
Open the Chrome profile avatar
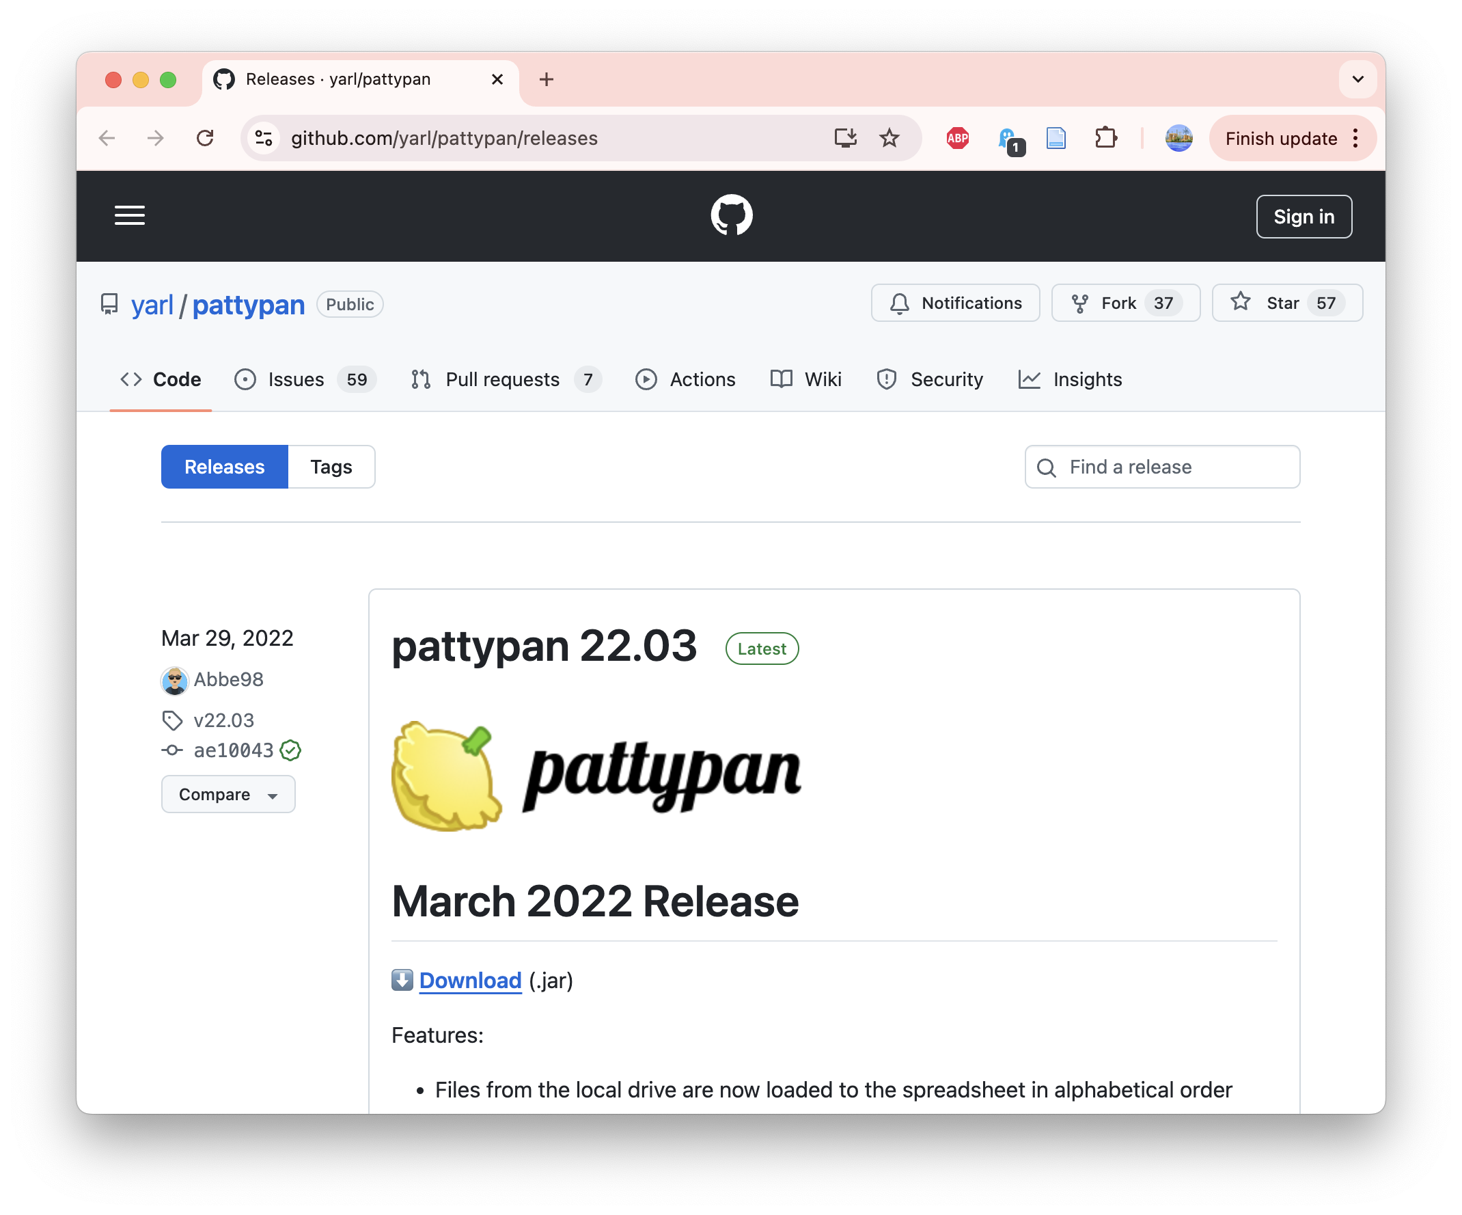click(x=1178, y=138)
